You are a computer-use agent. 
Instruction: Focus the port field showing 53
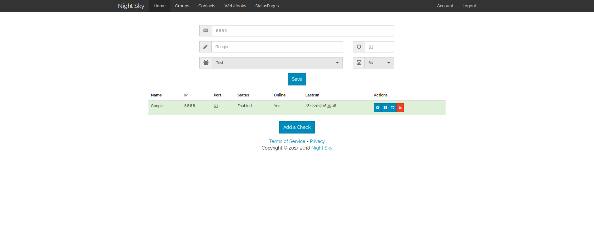379,47
